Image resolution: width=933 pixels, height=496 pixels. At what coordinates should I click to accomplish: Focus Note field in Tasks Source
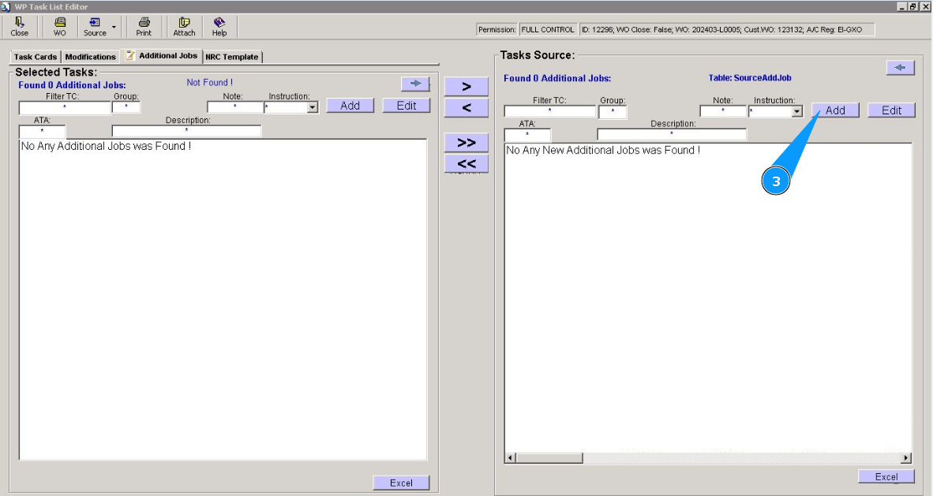point(723,112)
